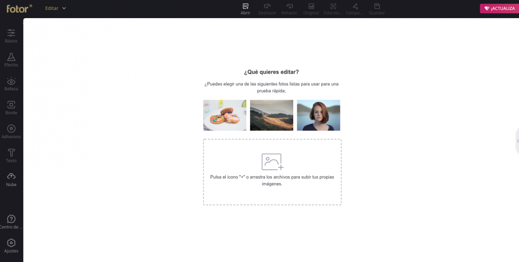Choose the red-haired woman sample photo
This screenshot has height=262, width=519.
318,115
